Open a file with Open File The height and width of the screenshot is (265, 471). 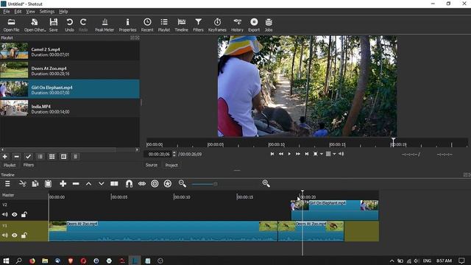12,25
